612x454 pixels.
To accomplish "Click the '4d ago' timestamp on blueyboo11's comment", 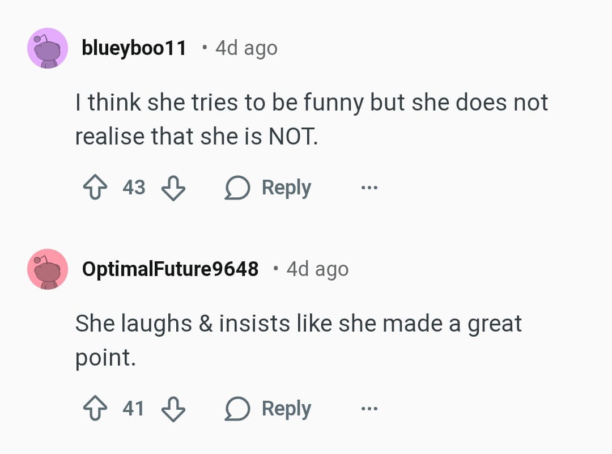I will coord(246,48).
